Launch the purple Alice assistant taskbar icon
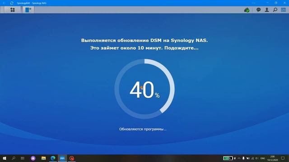The width and height of the screenshot is (289, 162). 33,158
